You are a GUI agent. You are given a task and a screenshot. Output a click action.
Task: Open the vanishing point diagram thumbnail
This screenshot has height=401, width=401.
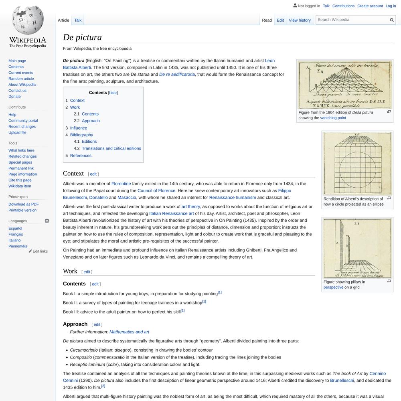tap(345, 85)
